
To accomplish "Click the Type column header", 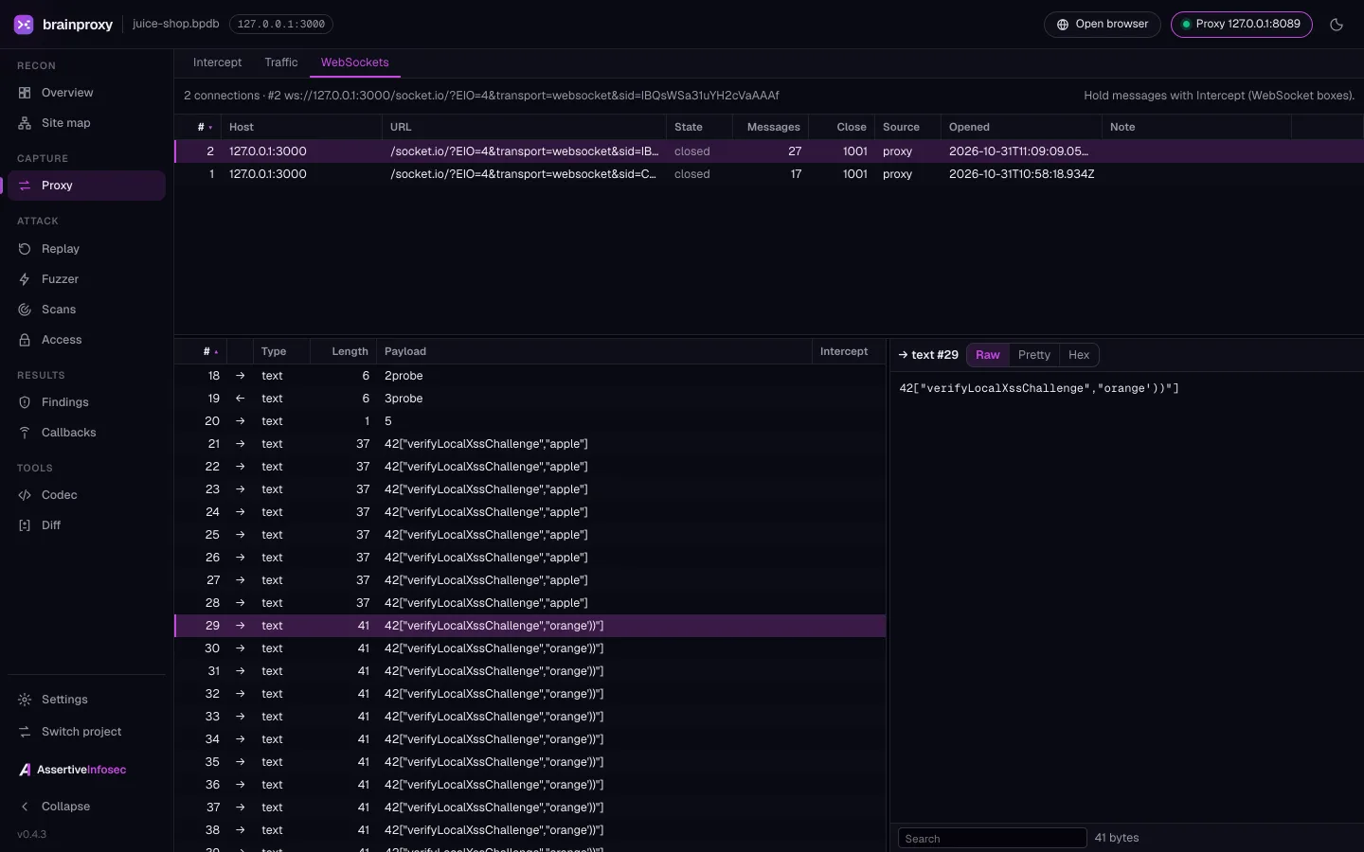I will [281, 351].
